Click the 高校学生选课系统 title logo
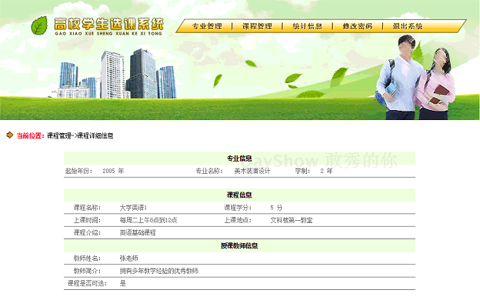The width and height of the screenshot is (480, 300). 108,26
